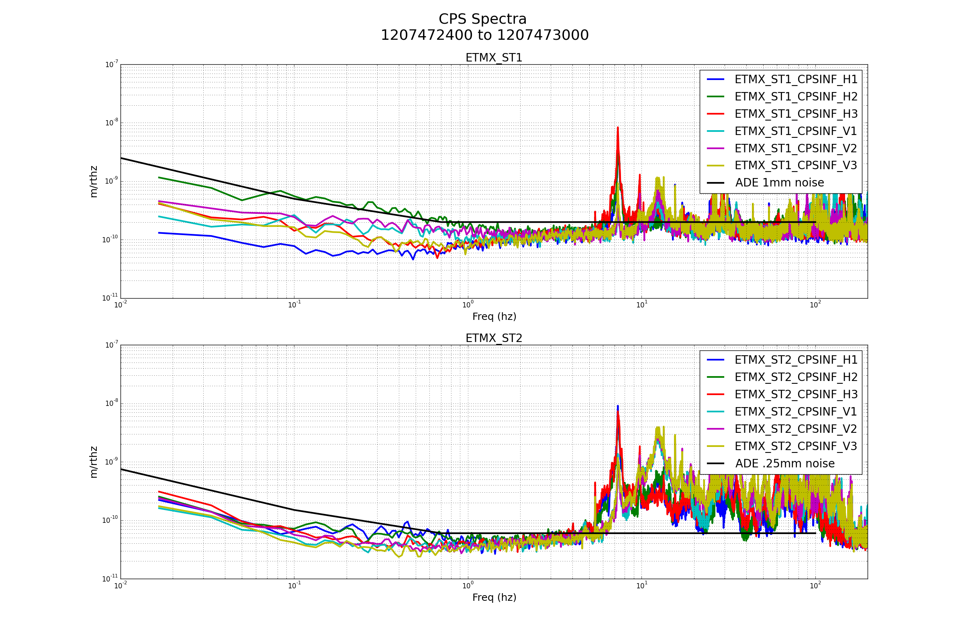The height and width of the screenshot is (643, 964).
Task: Click the ETMX_ST2_CPSINF_H1 legend entry
Action: pos(796,360)
